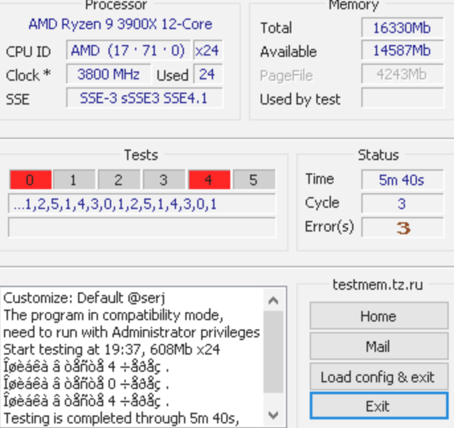The image size is (454, 428).
Task: Open the Mail button
Action: click(x=379, y=346)
